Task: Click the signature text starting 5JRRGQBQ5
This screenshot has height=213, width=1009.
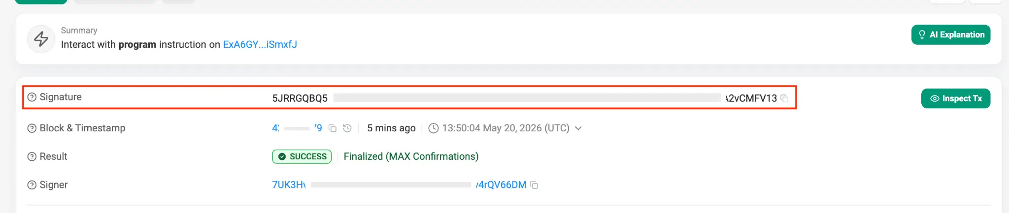Action: coord(524,98)
